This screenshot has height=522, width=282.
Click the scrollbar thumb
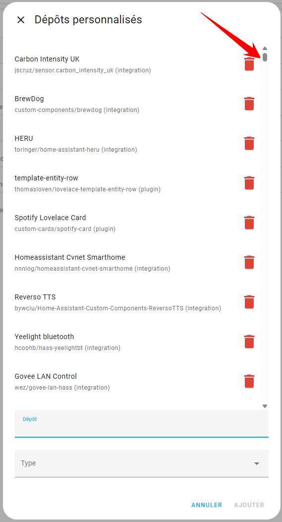click(265, 58)
